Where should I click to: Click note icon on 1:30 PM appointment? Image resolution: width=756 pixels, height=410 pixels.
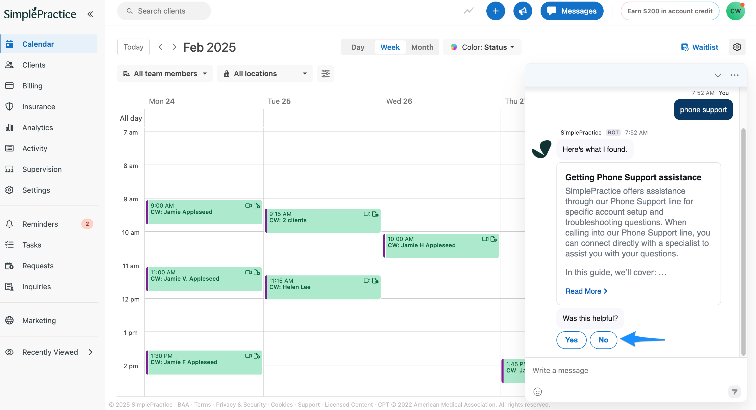tap(257, 356)
